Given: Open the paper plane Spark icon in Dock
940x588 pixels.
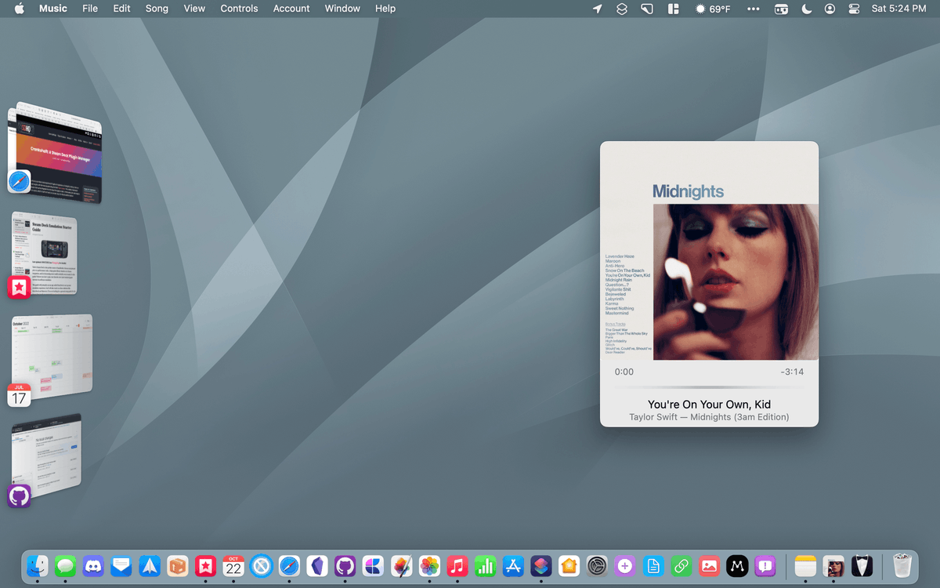Looking at the screenshot, I should click(x=150, y=565).
